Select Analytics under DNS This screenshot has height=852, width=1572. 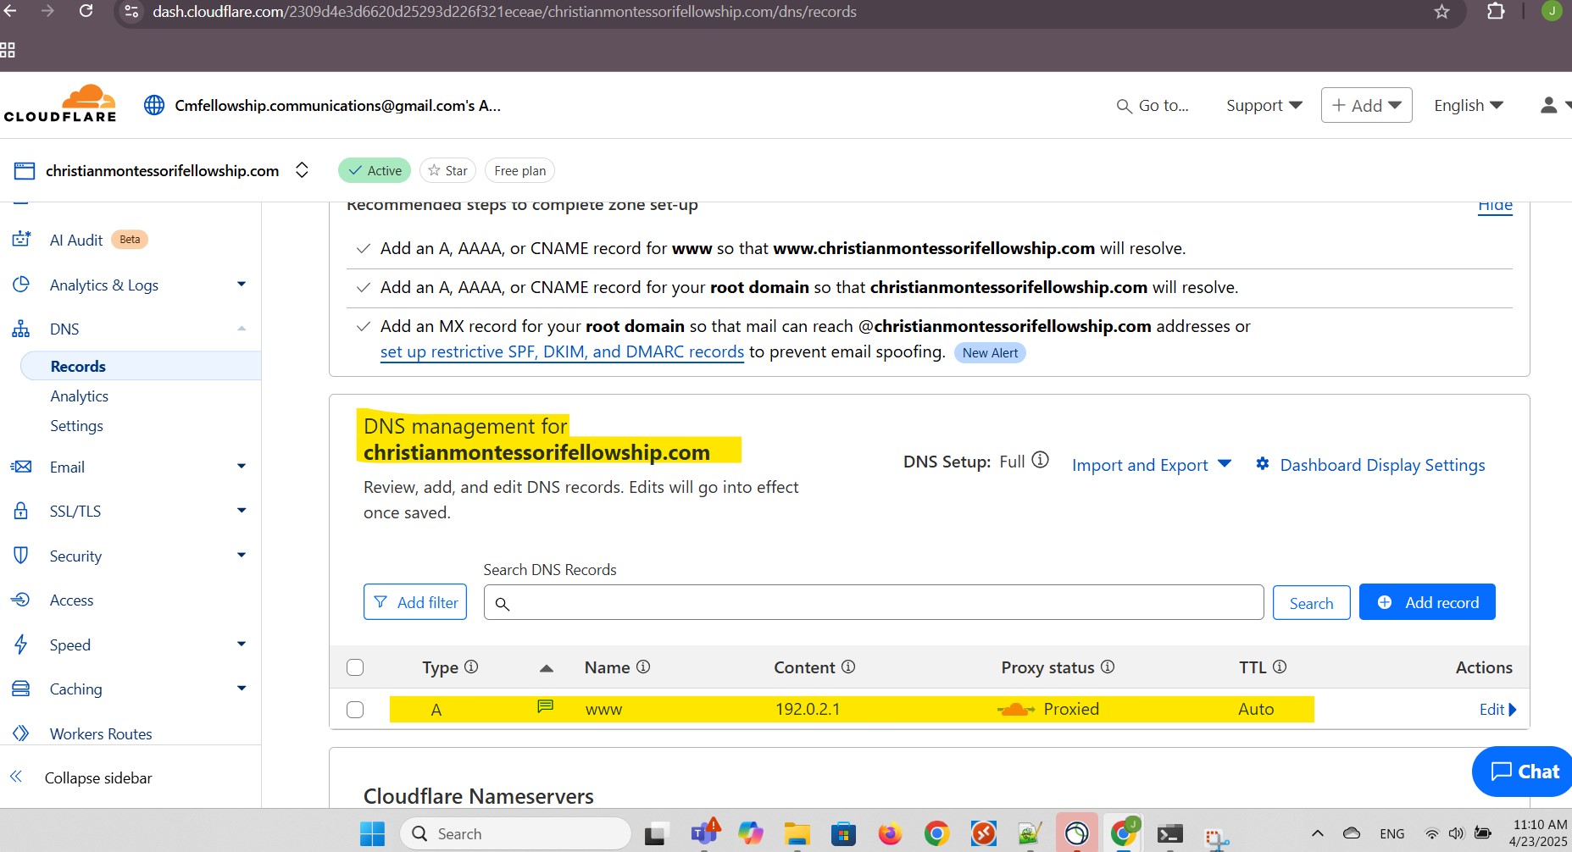79,396
